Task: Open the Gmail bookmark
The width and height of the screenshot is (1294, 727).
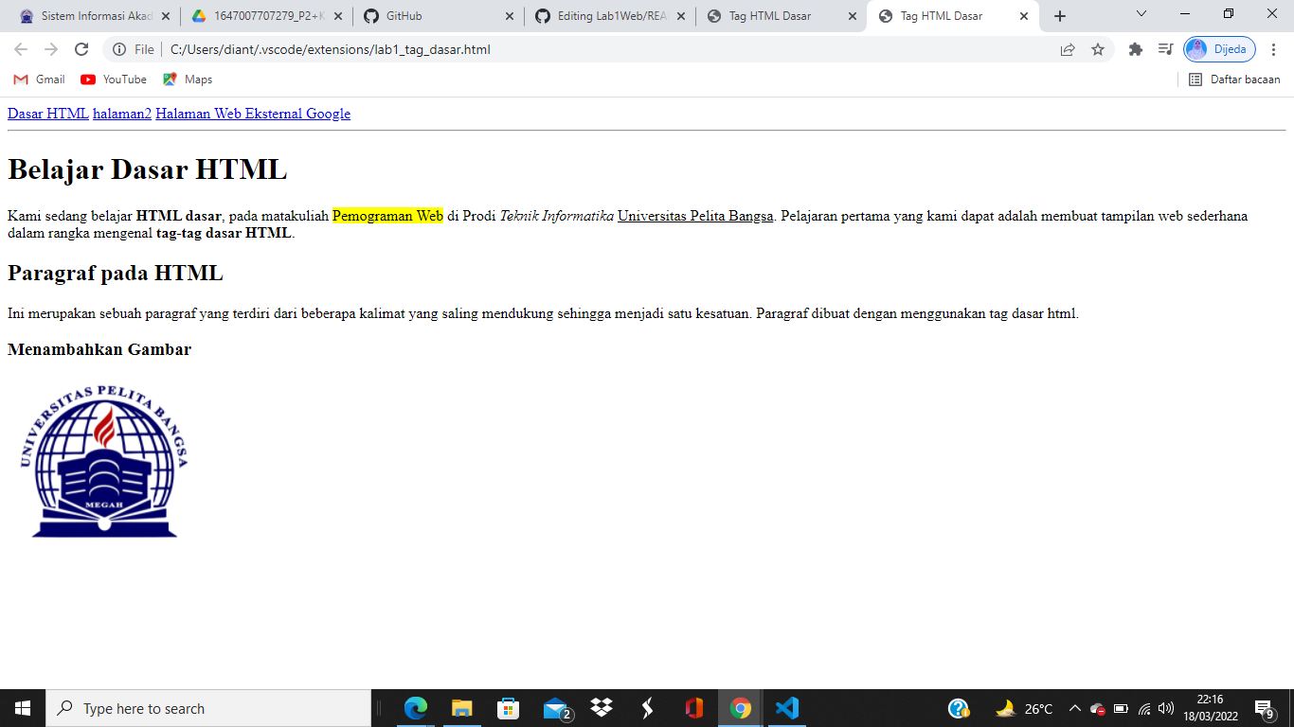Action: click(39, 80)
